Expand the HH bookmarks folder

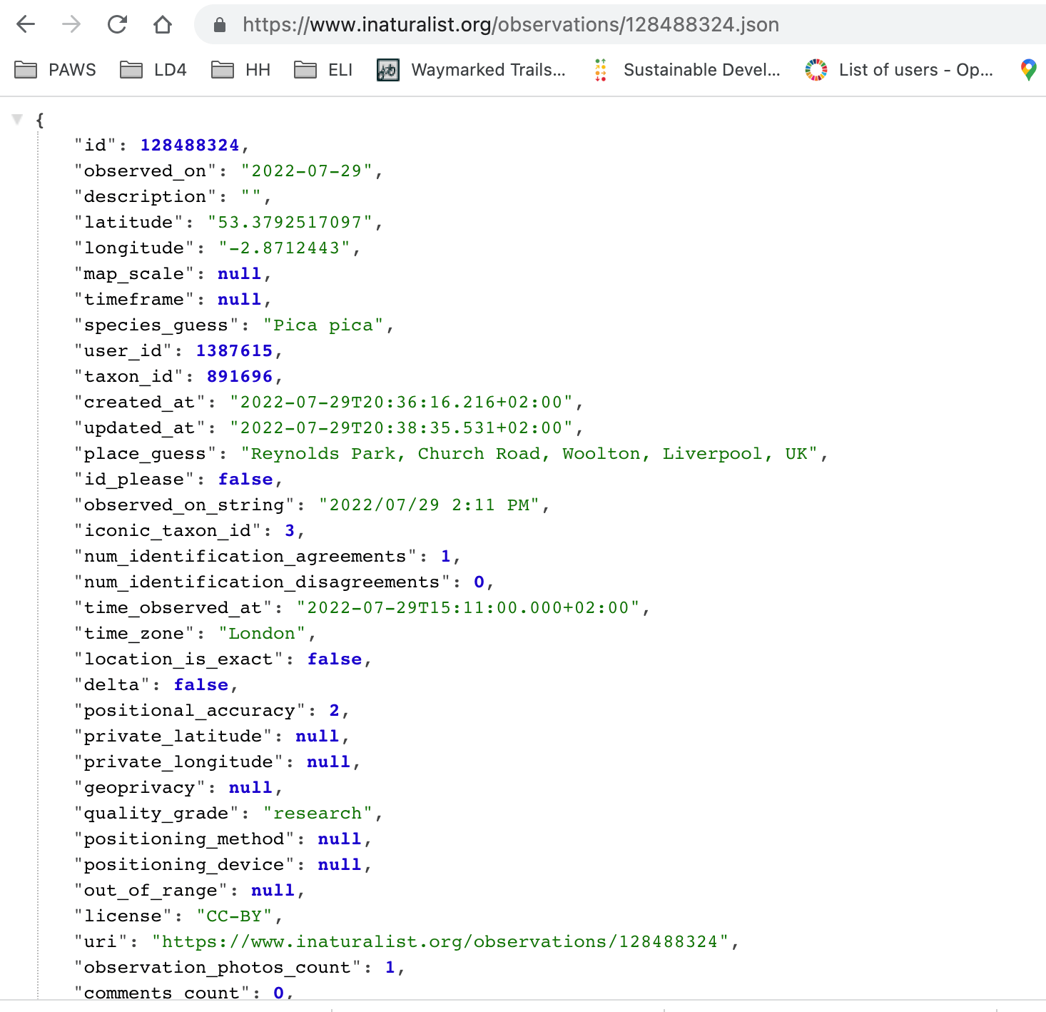point(241,70)
